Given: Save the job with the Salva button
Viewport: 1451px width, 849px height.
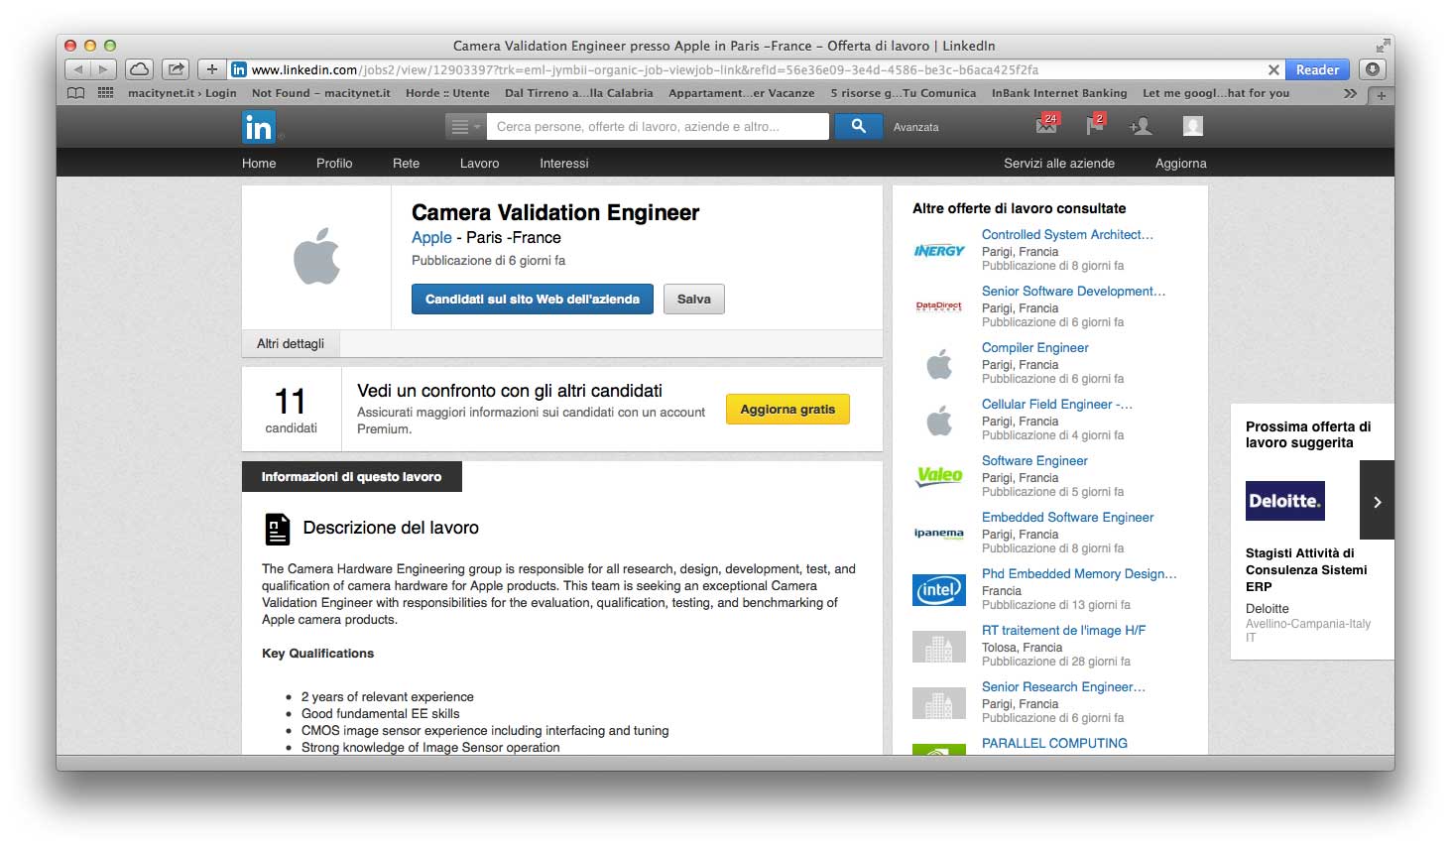Looking at the screenshot, I should pos(694,300).
